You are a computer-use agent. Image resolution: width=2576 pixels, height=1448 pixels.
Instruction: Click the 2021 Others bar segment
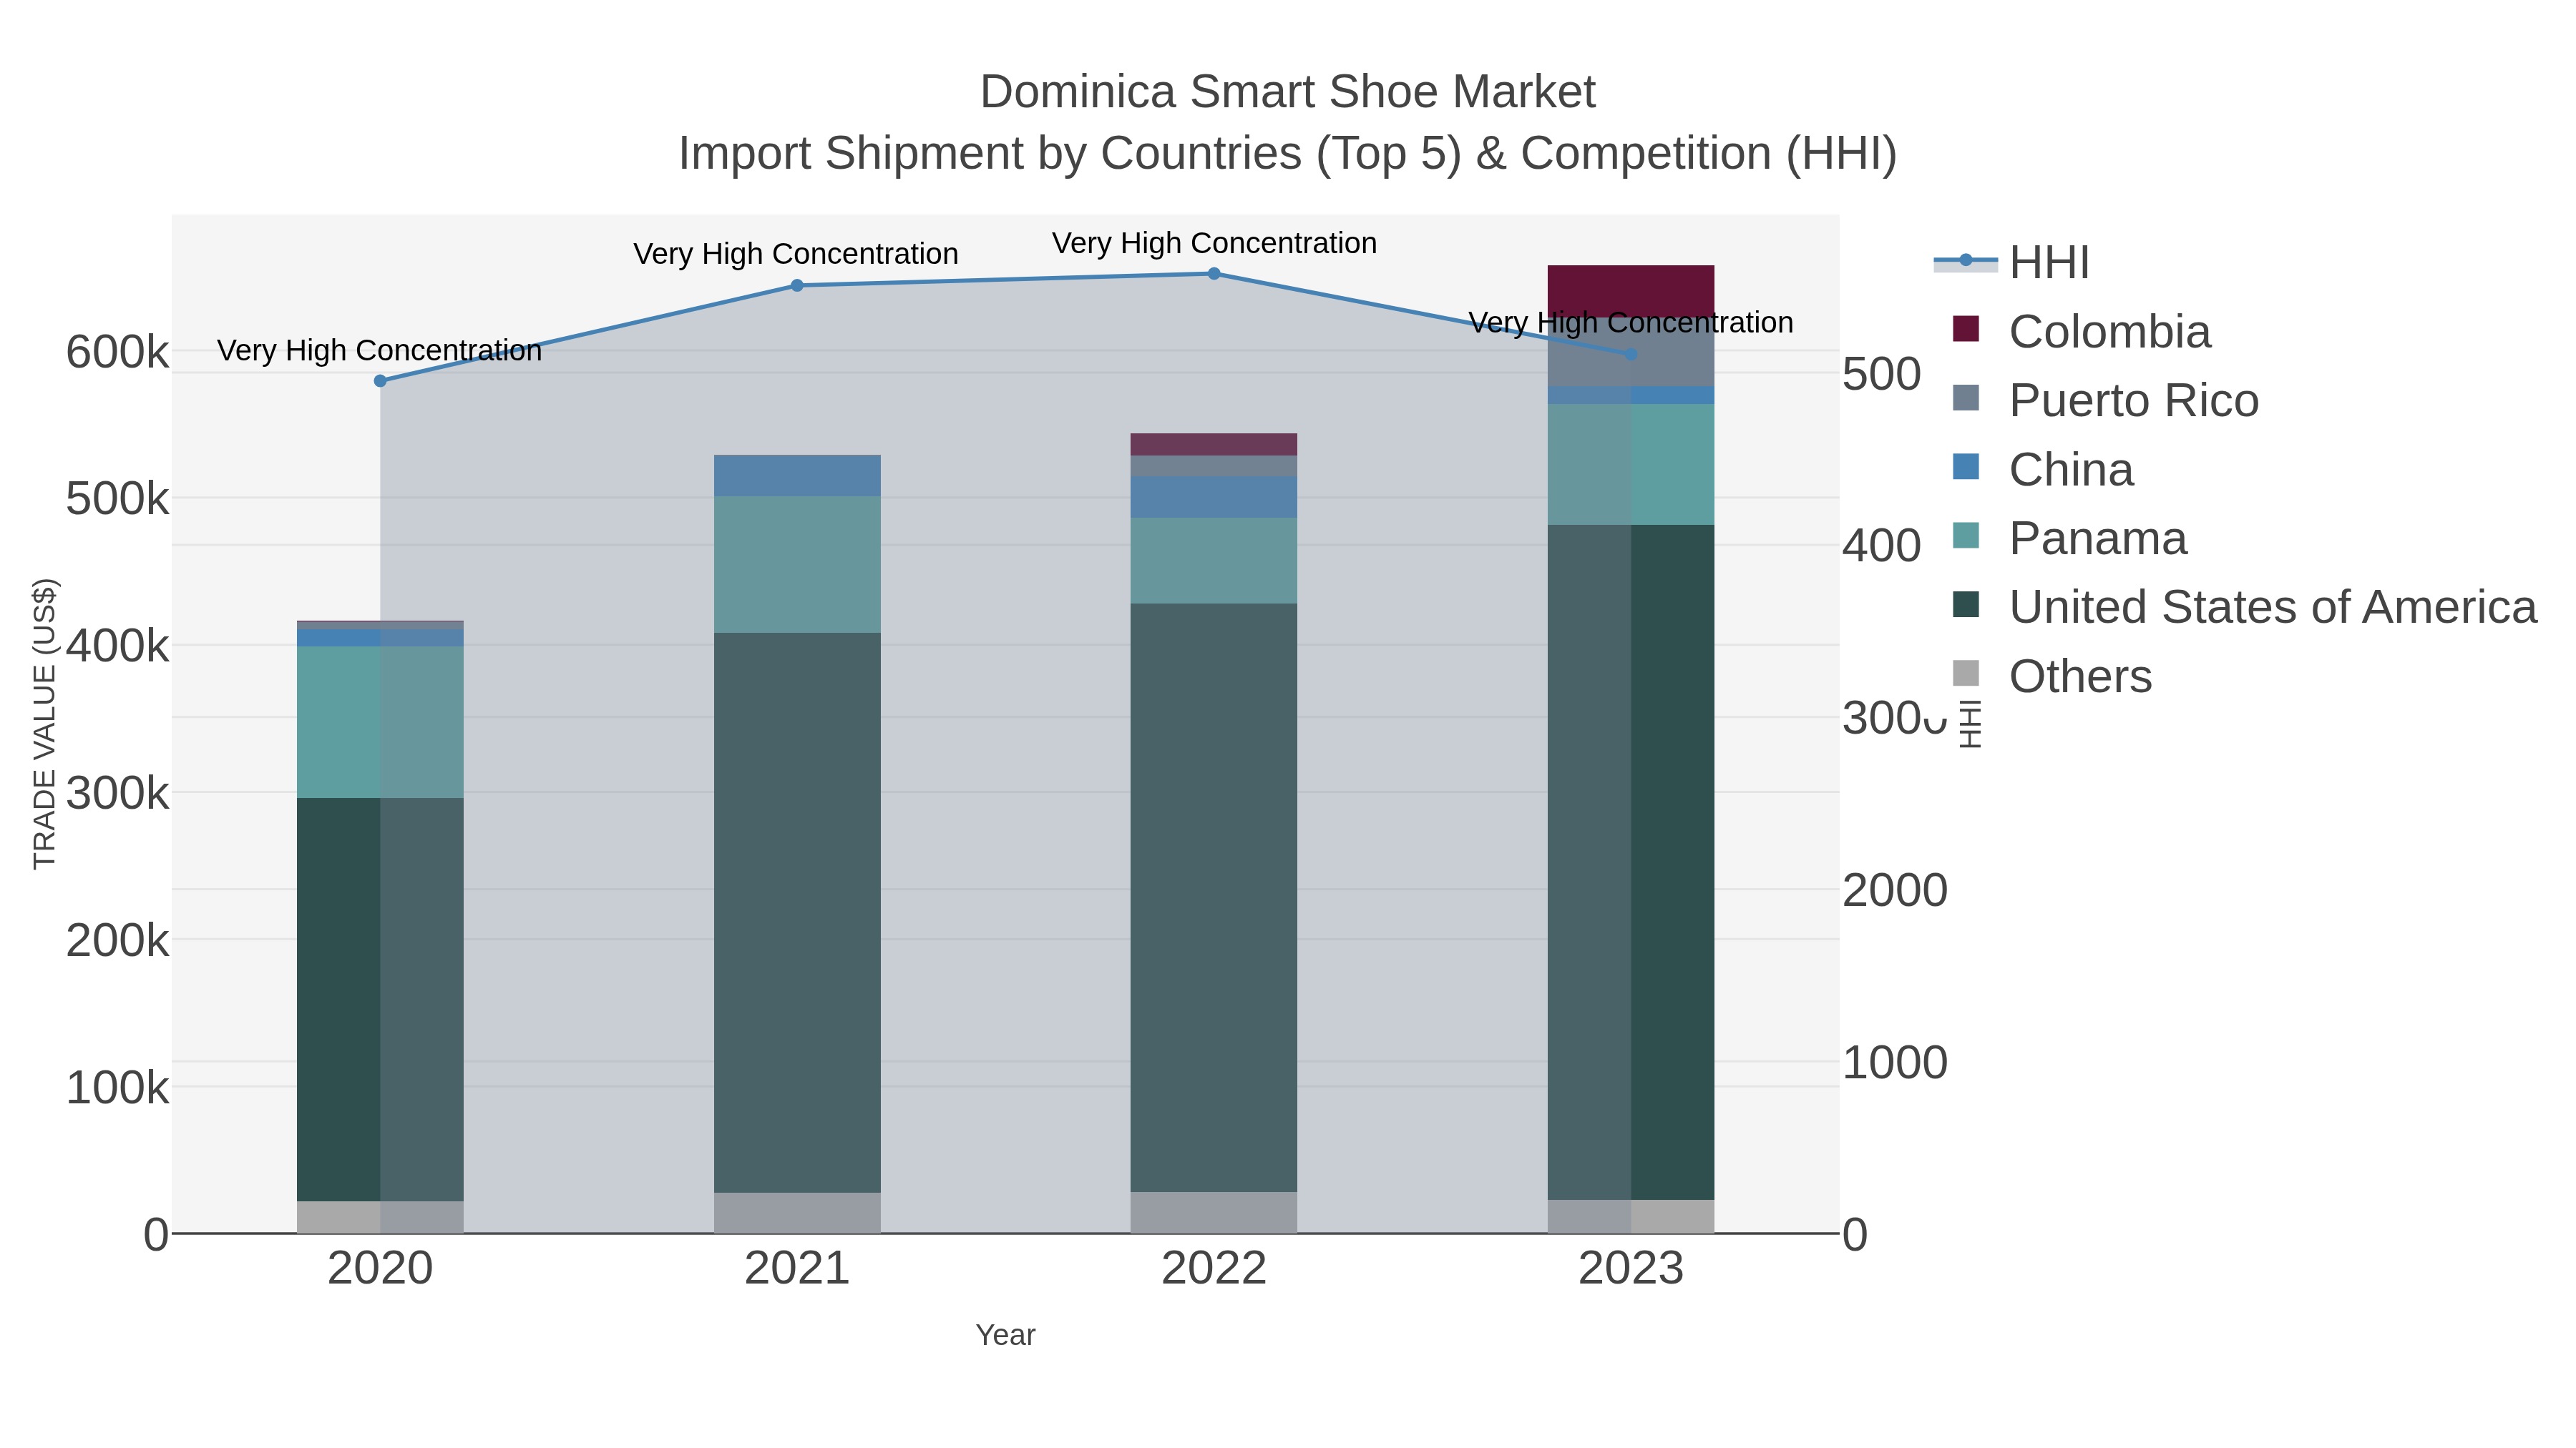point(797,1213)
